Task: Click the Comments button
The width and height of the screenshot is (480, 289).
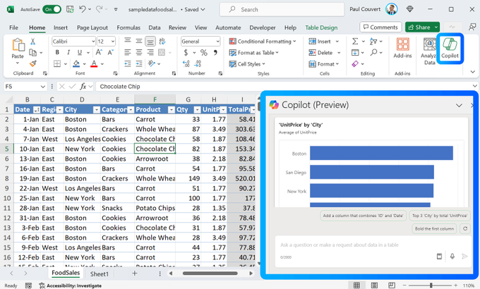Action: [x=380, y=27]
